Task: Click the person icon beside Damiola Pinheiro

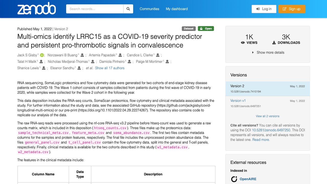Action: click(x=130, y=62)
